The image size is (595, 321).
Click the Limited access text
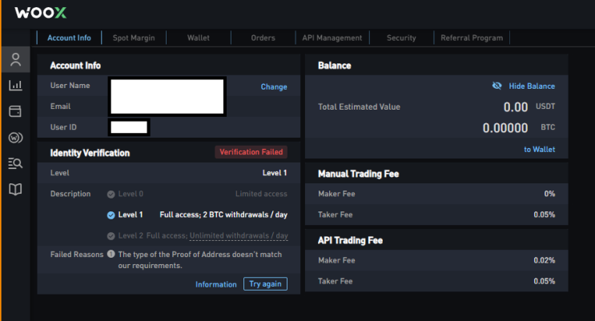pyautogui.click(x=261, y=194)
